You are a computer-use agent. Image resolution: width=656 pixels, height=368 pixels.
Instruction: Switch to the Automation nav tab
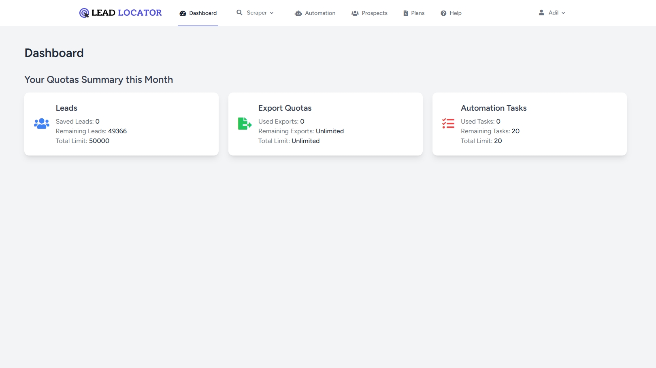pyautogui.click(x=320, y=13)
